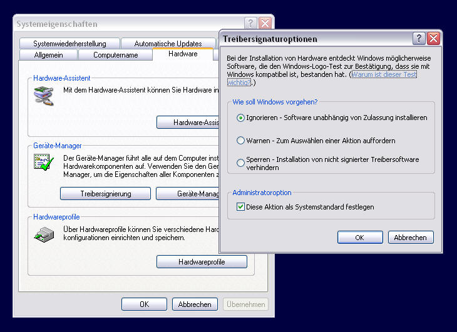This screenshot has height=332, width=457.
Task: Click Abbrechen in Systemeigenschaften window
Action: click(x=195, y=304)
